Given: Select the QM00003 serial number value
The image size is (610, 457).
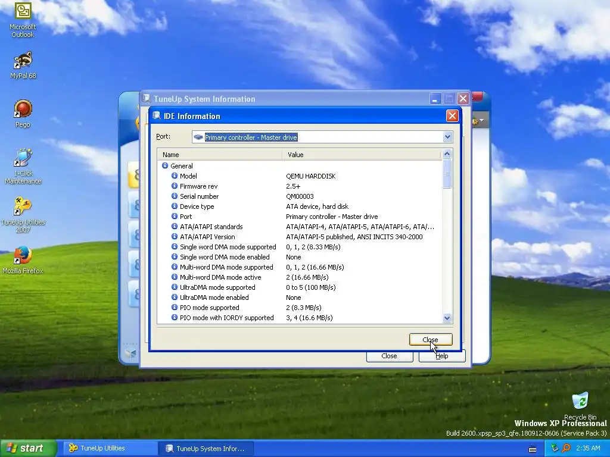Looking at the screenshot, I should (300, 196).
